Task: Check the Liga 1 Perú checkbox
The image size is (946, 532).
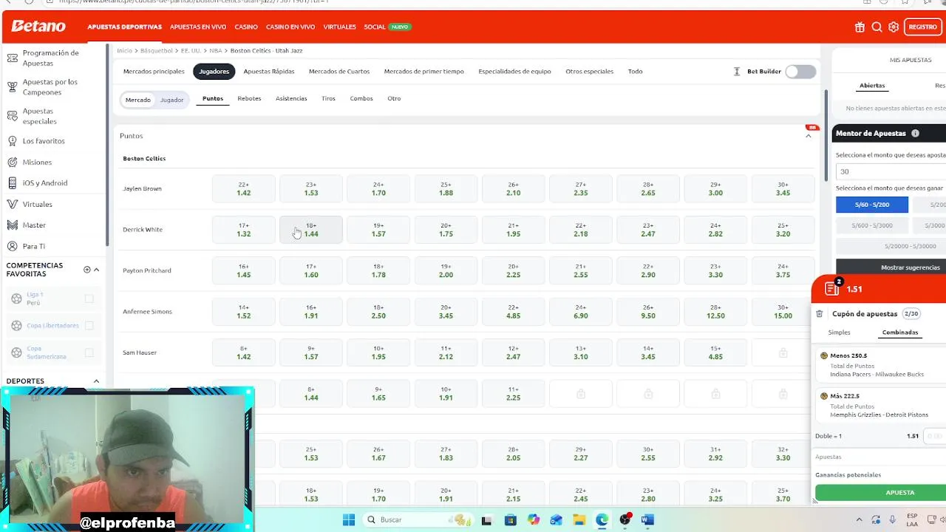Action: [x=89, y=299]
